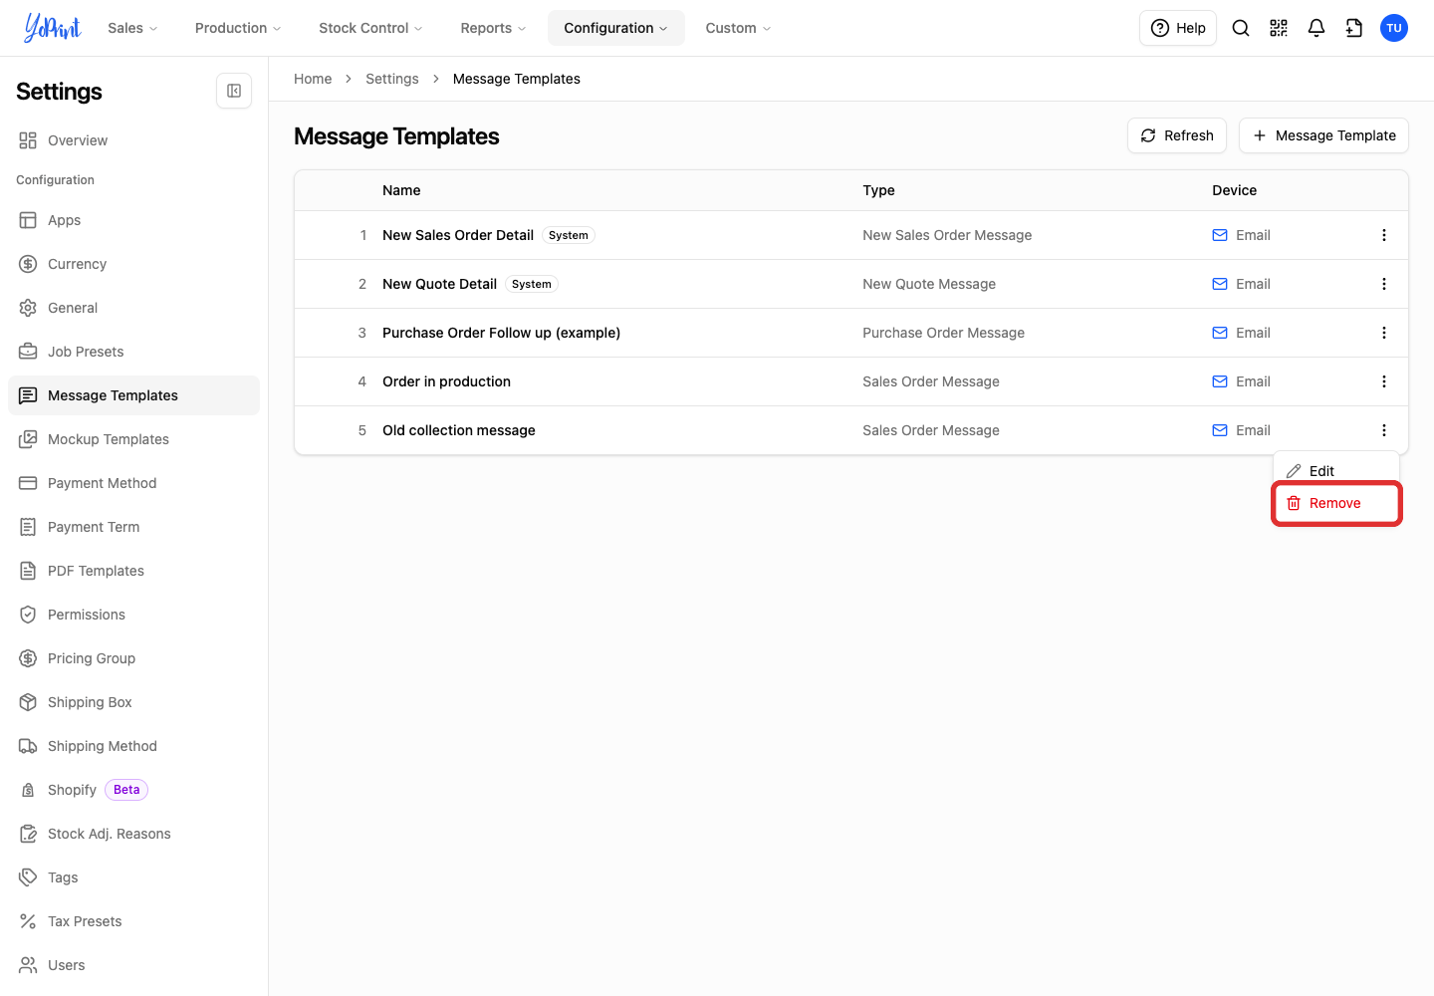Screen dimensions: 1434x996
Task: Click the YoPrint logo
Action: [x=53, y=28]
